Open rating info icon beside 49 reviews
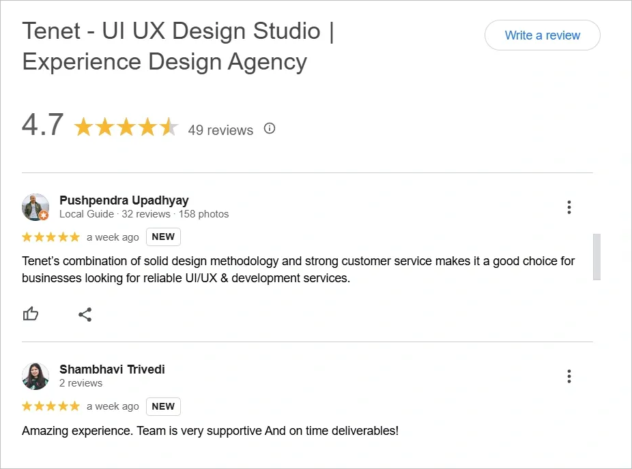This screenshot has width=632, height=469. pos(270,128)
